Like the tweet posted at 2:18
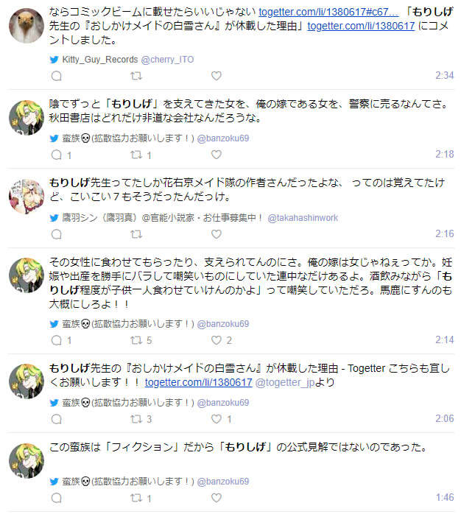The height and width of the screenshot is (514, 461). coord(216,155)
